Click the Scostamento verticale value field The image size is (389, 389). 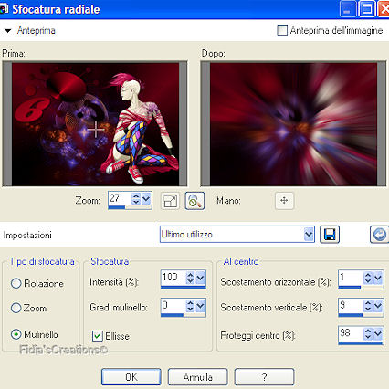point(351,306)
